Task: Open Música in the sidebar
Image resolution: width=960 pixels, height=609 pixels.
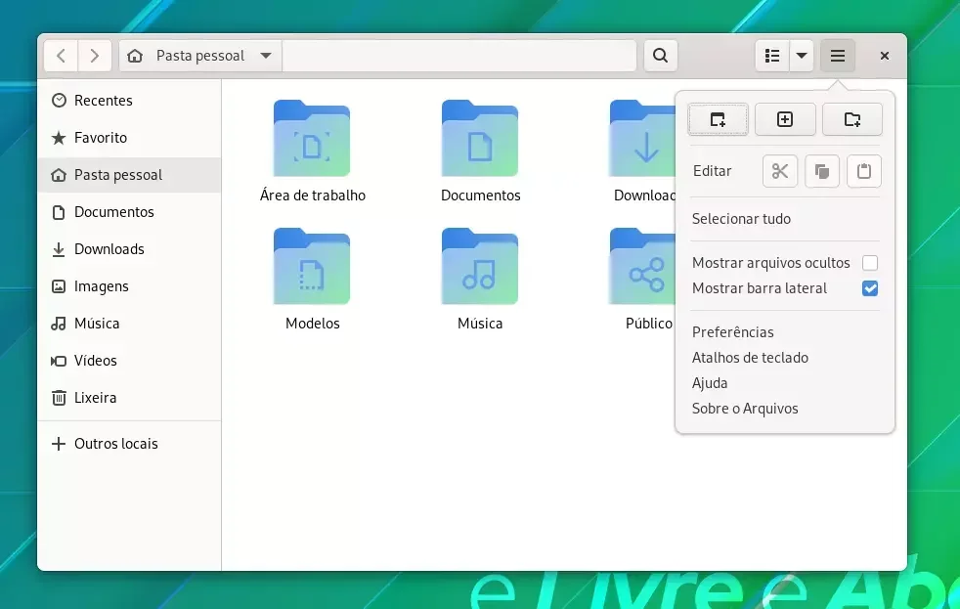Action: [129, 324]
